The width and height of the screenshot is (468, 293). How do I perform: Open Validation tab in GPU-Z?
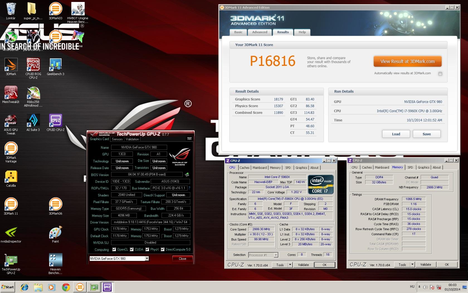(x=132, y=139)
